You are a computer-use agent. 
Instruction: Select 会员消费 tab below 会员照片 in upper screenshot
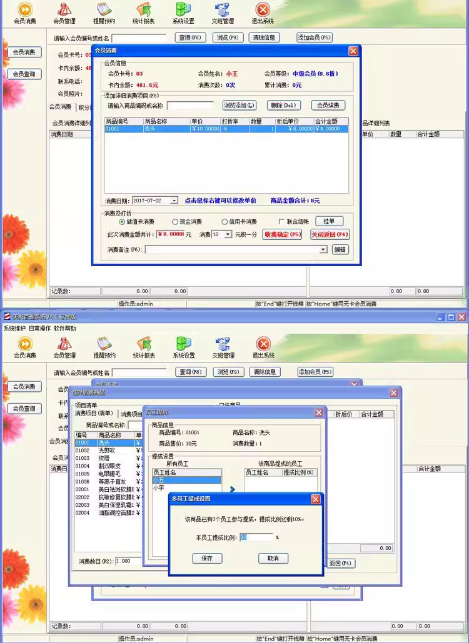[60, 107]
